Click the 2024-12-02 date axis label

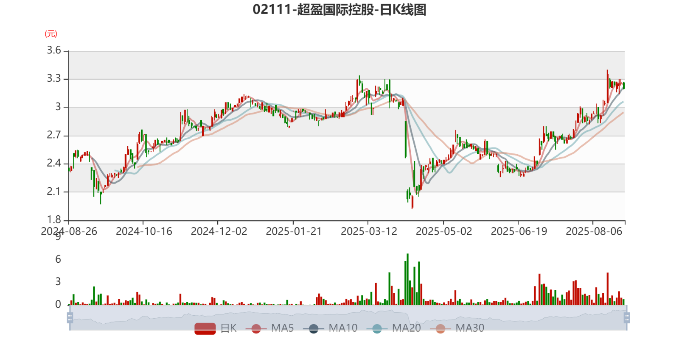pyautogui.click(x=219, y=231)
